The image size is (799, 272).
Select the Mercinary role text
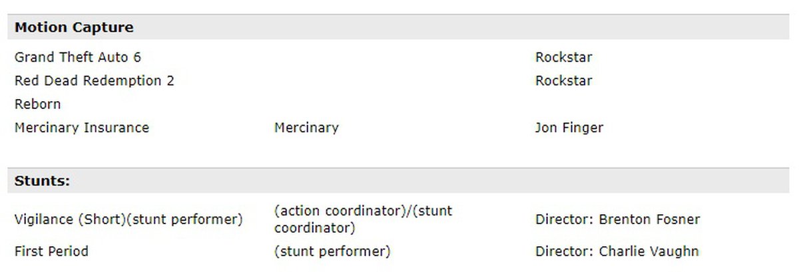306,127
